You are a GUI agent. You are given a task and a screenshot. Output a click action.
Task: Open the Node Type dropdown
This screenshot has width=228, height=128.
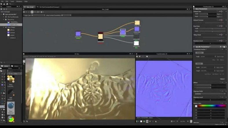(38, 15)
